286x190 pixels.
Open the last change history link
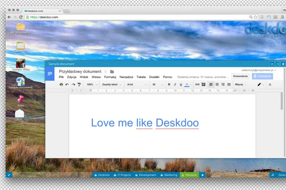[202, 77]
